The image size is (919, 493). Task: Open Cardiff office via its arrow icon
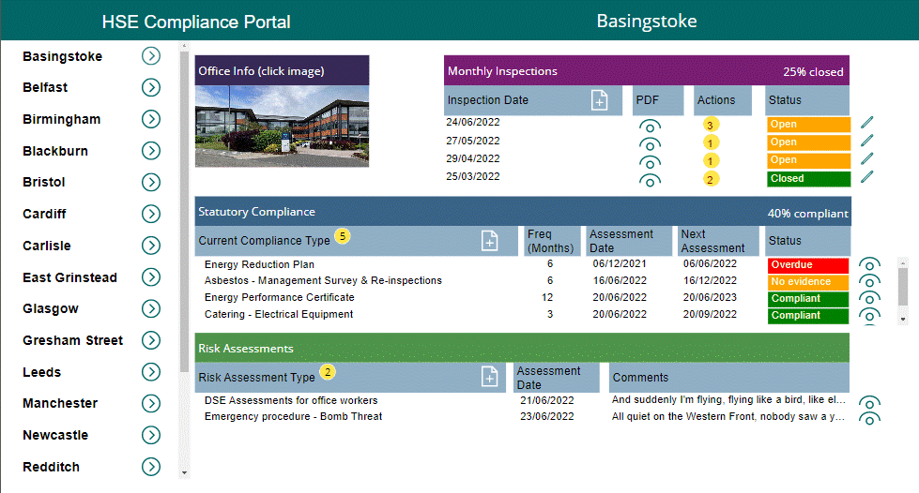151,215
